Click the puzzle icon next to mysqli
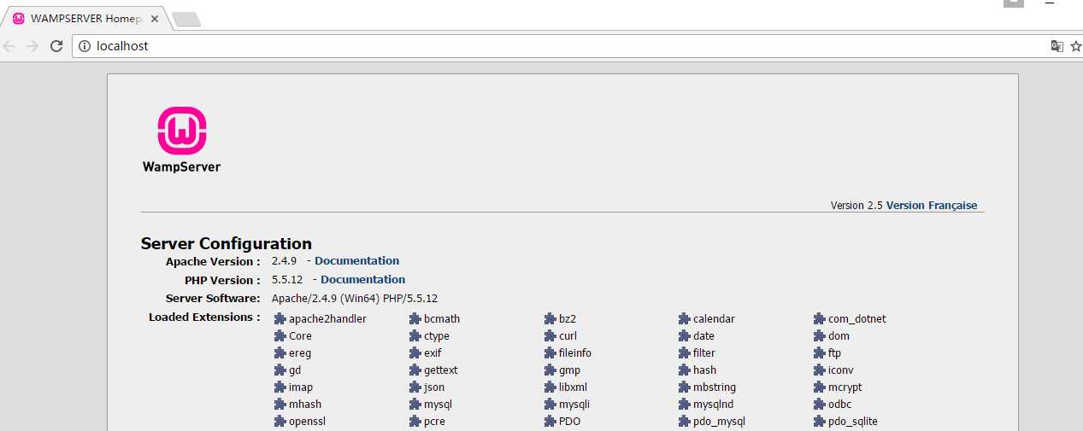This screenshot has height=431, width=1083. tap(550, 405)
